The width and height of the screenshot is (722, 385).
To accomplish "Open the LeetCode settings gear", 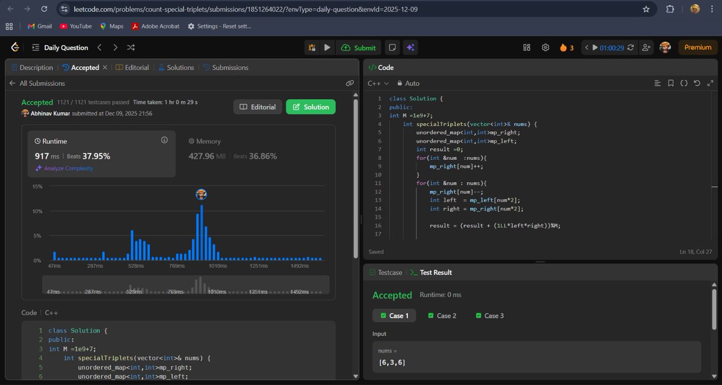I will coord(545,48).
